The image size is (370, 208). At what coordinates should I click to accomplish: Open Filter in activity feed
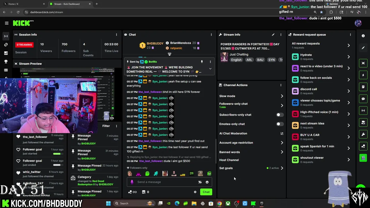pos(106,126)
